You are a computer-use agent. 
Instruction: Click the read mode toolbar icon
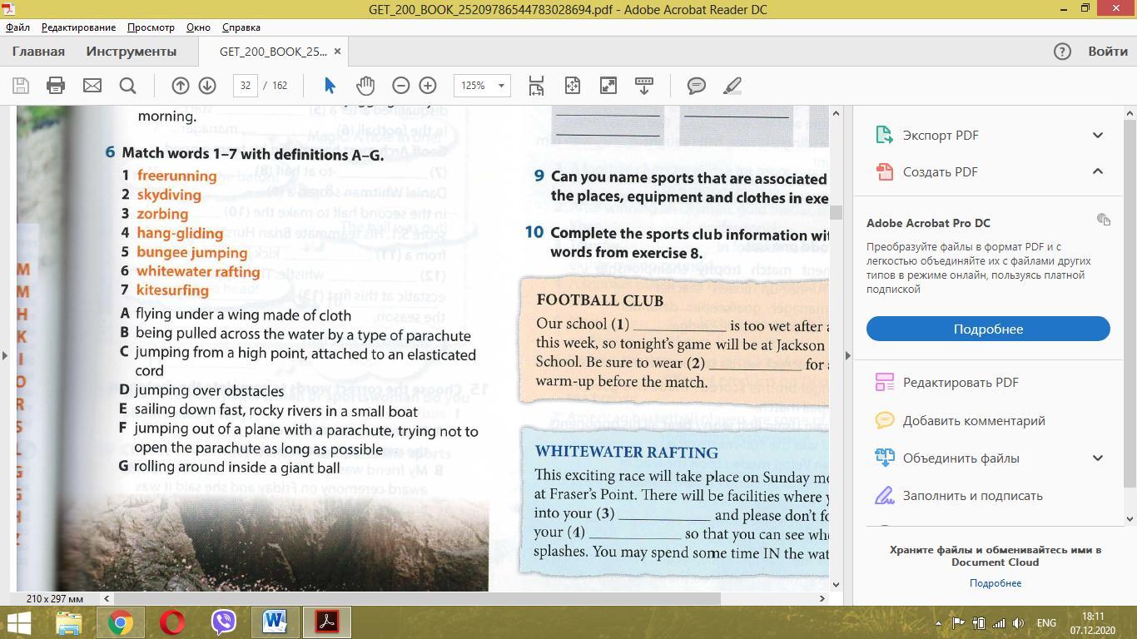point(644,86)
